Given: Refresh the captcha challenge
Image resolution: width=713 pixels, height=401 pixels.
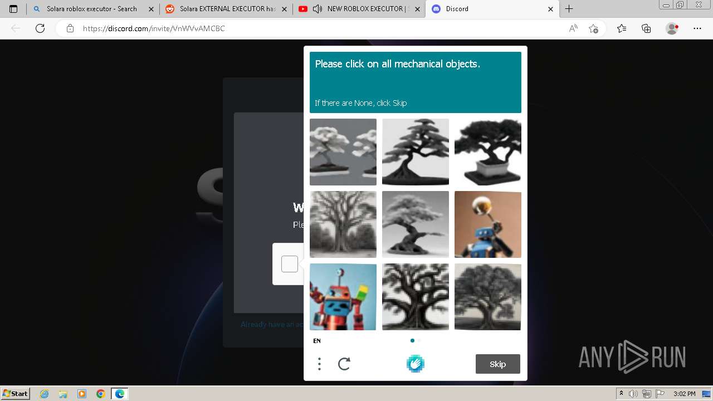Looking at the screenshot, I should tap(344, 364).
